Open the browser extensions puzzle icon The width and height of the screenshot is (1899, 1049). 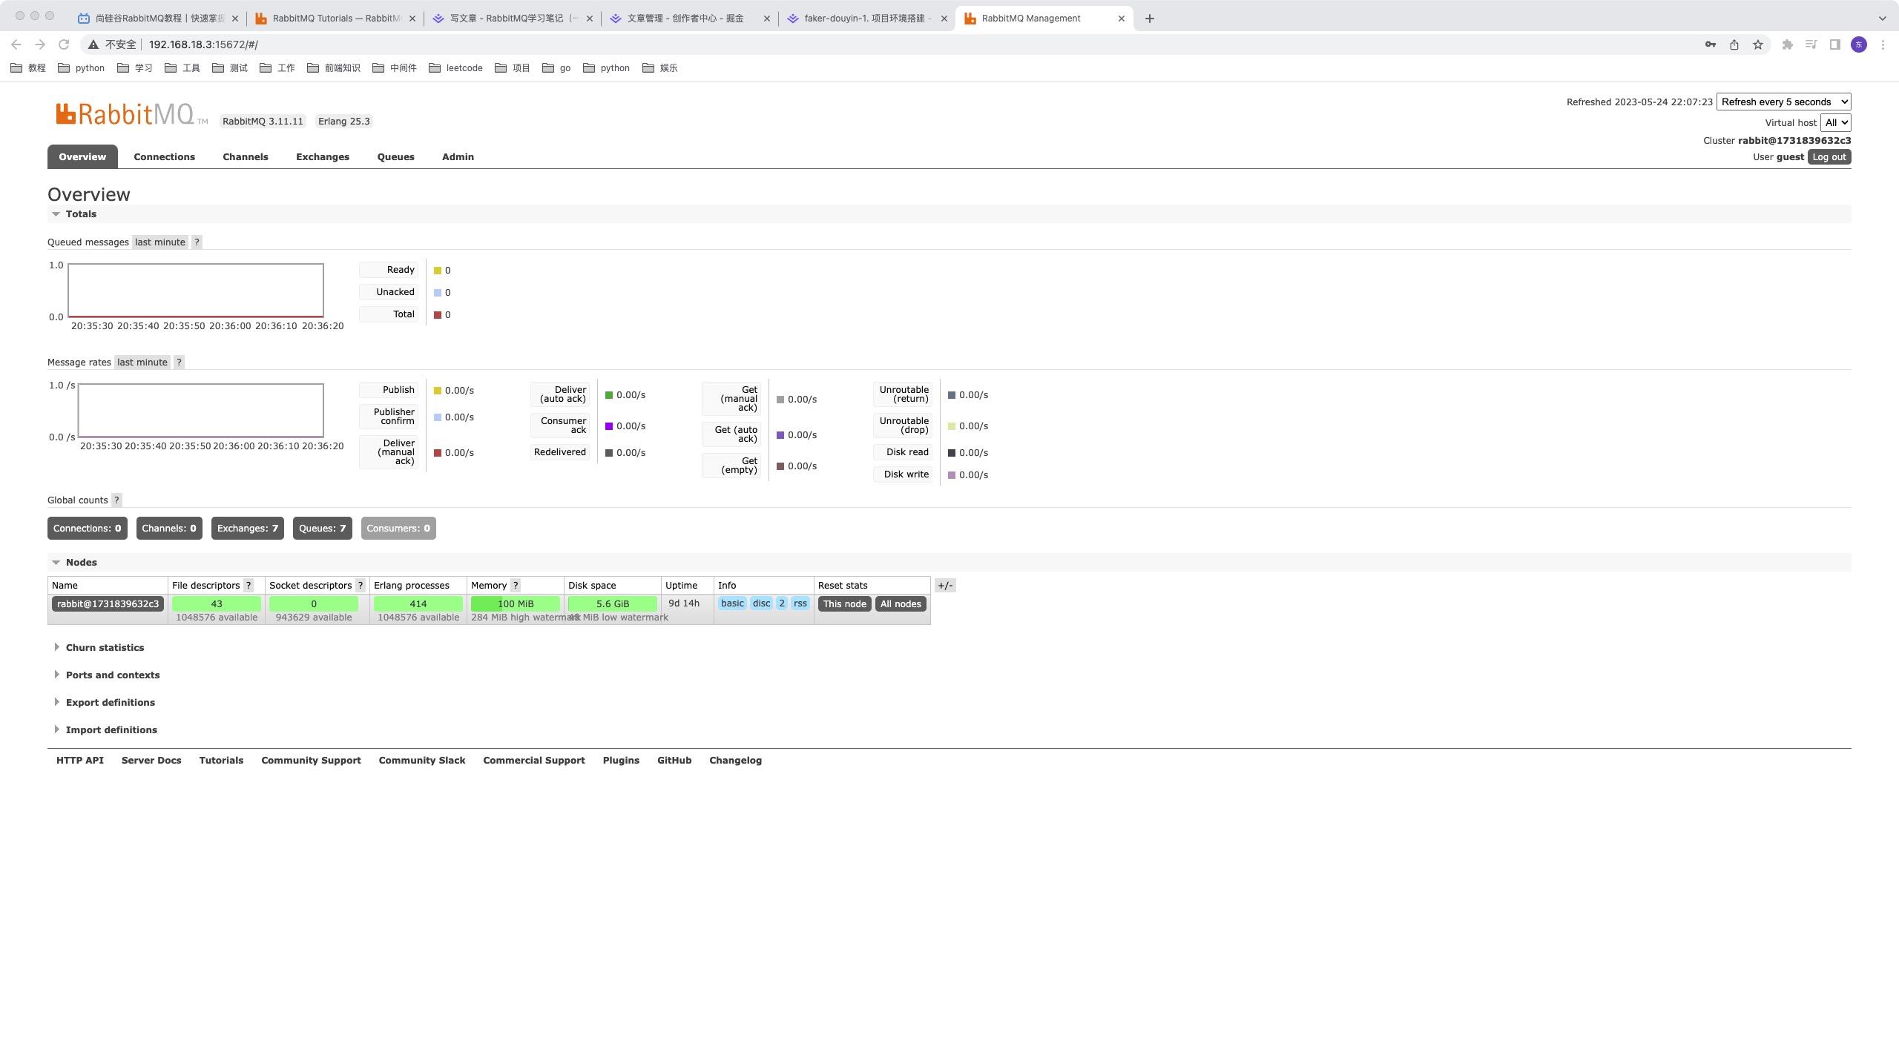(x=1787, y=44)
